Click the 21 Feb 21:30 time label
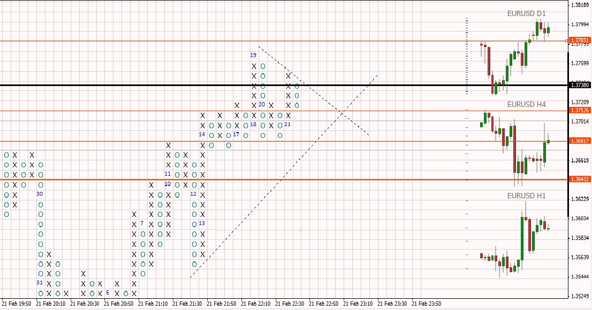The height and width of the screenshot is (310, 592). tap(187, 304)
